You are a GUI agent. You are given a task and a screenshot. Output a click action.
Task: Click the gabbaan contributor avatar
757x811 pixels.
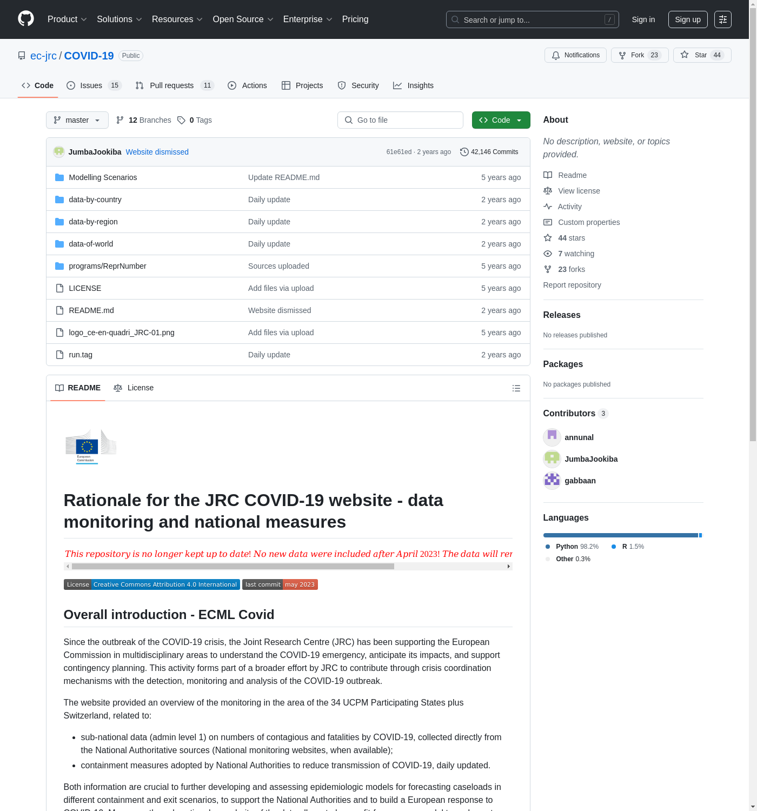[552, 481]
